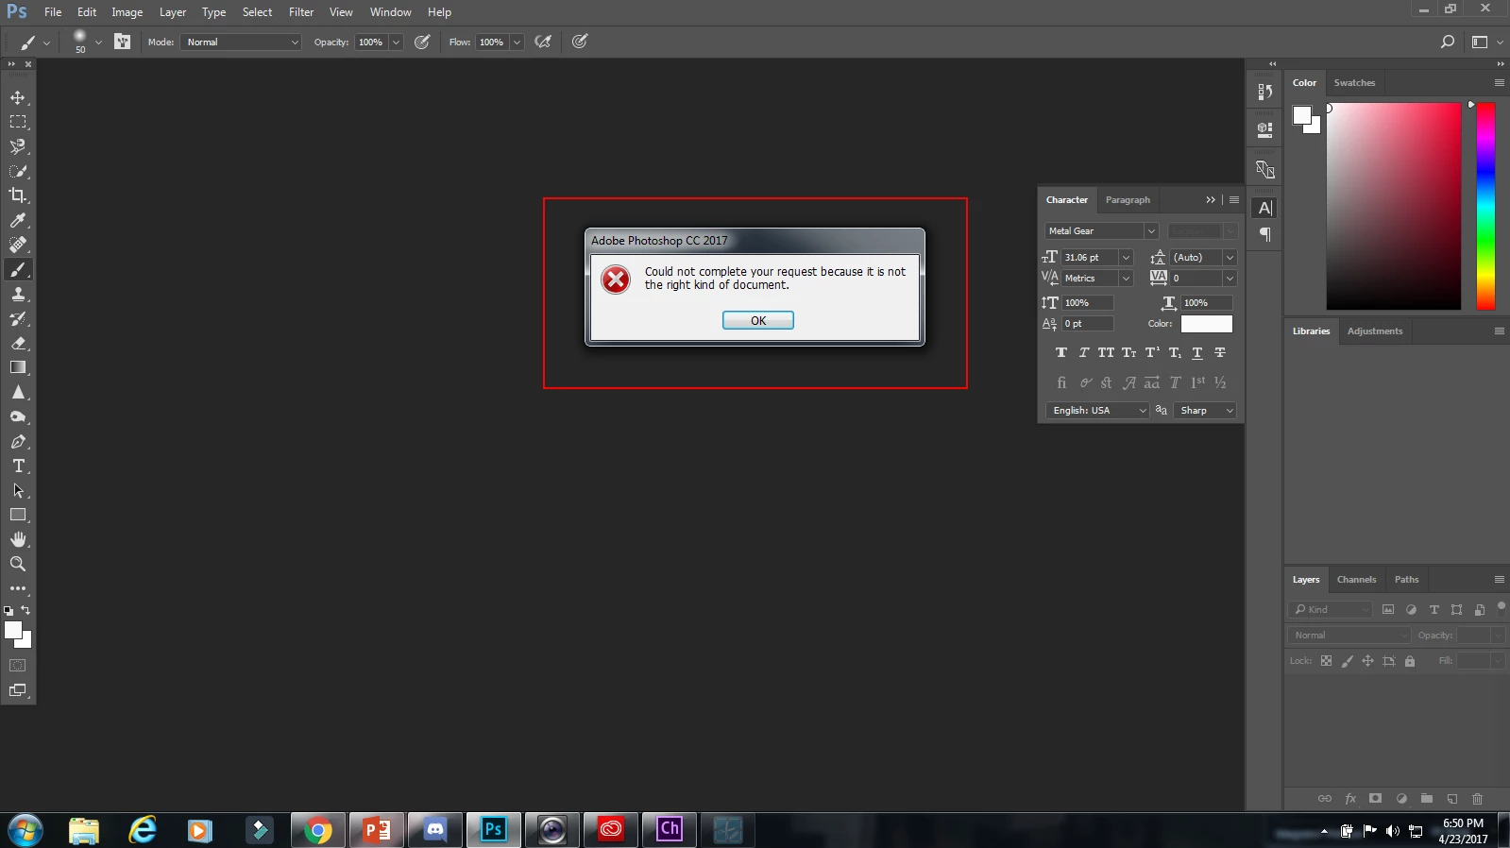Toggle Faux Bold text style
Screen dimensions: 1510x848
point(1061,352)
